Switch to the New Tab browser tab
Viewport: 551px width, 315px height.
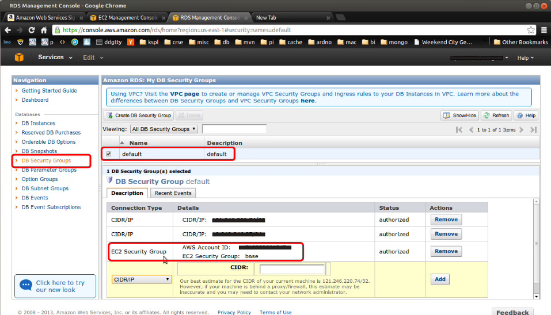pos(292,18)
